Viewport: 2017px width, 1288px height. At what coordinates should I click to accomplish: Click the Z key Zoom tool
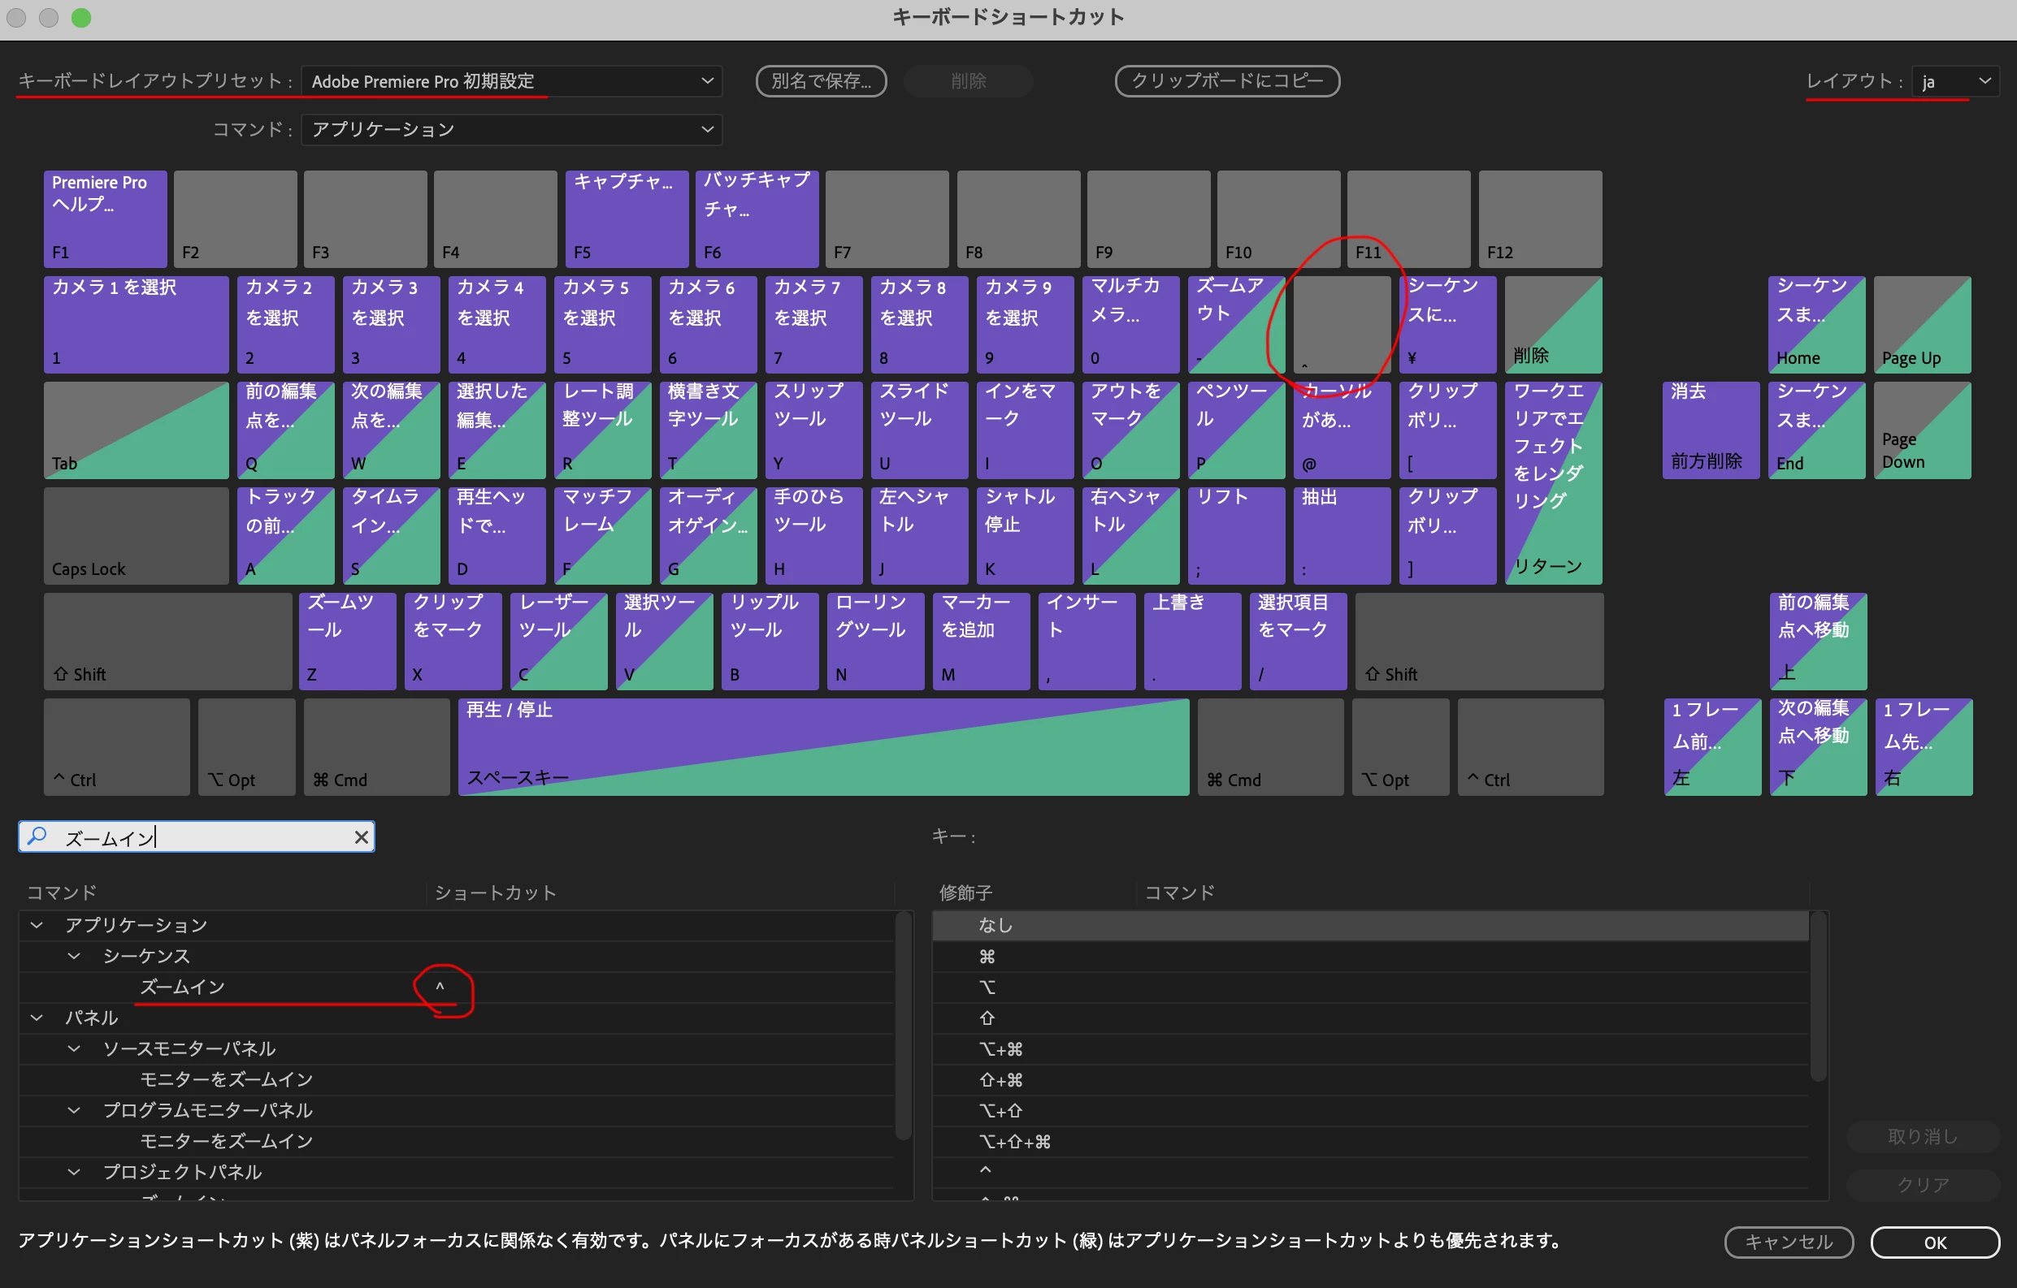(x=347, y=640)
